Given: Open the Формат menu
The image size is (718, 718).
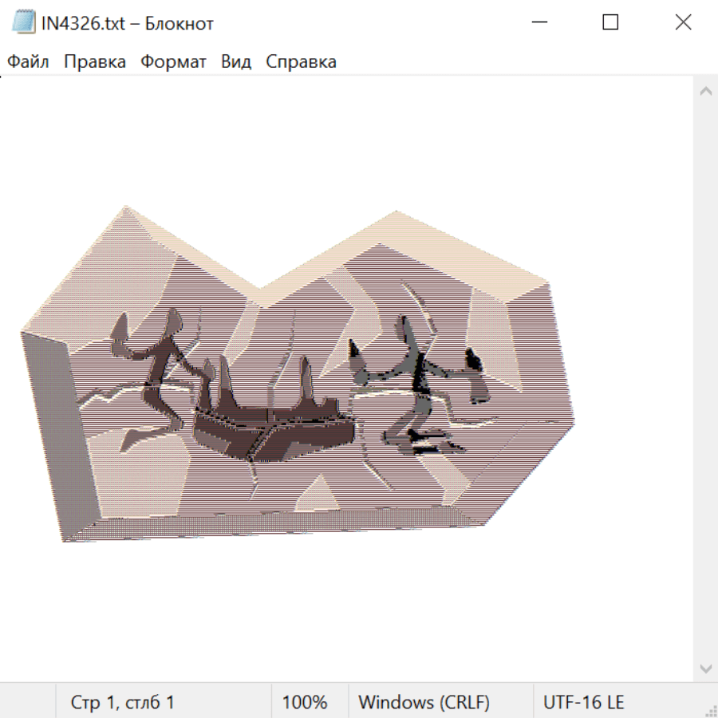Looking at the screenshot, I should point(173,62).
